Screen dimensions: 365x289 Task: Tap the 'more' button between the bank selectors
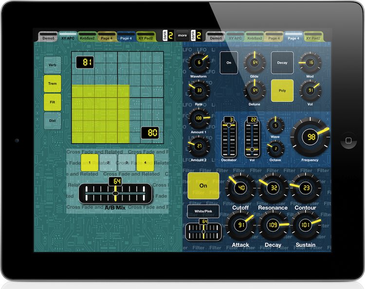(182, 36)
